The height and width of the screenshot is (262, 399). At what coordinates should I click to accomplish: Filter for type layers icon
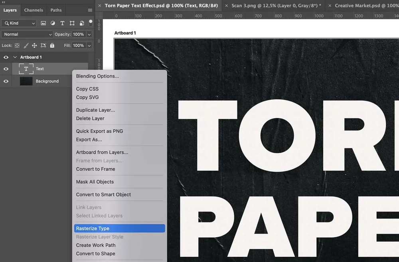coord(62,23)
